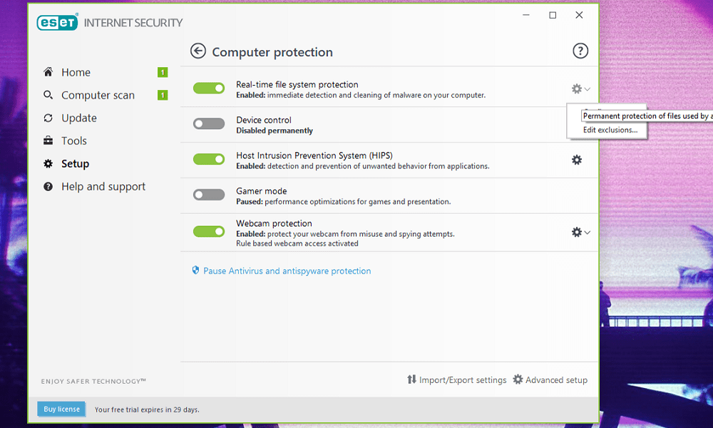This screenshot has width=713, height=428.
Task: Click the ESET logo in the header
Action: (57, 22)
